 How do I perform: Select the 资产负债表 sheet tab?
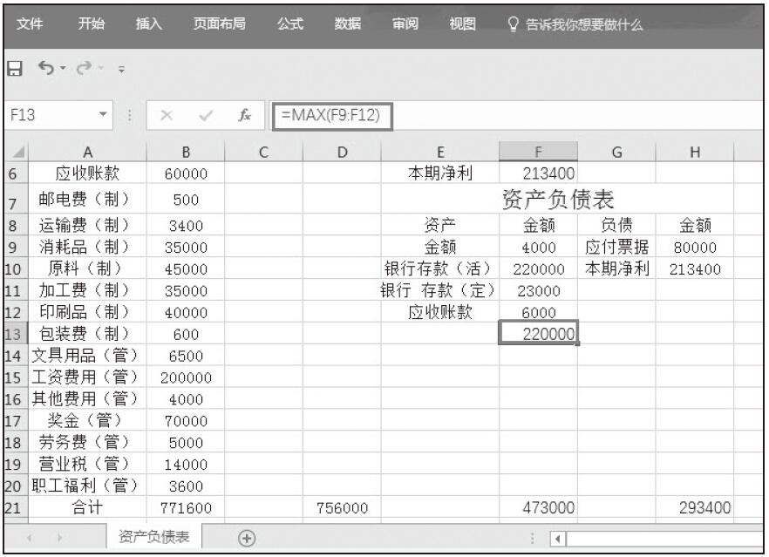coord(153,537)
